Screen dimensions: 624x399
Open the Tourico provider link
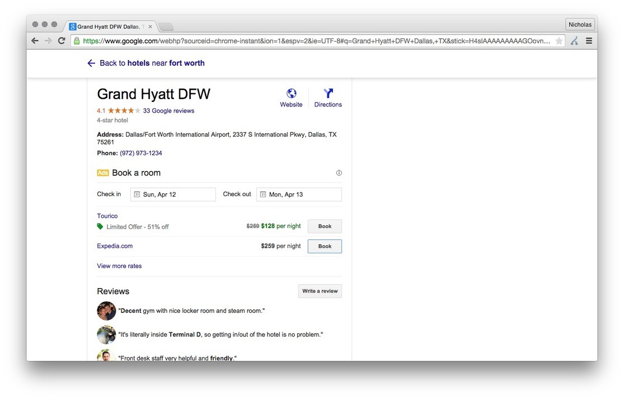click(x=107, y=216)
